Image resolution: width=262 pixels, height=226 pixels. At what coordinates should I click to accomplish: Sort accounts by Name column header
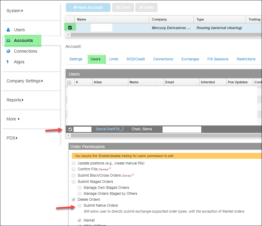[x=112, y=19]
